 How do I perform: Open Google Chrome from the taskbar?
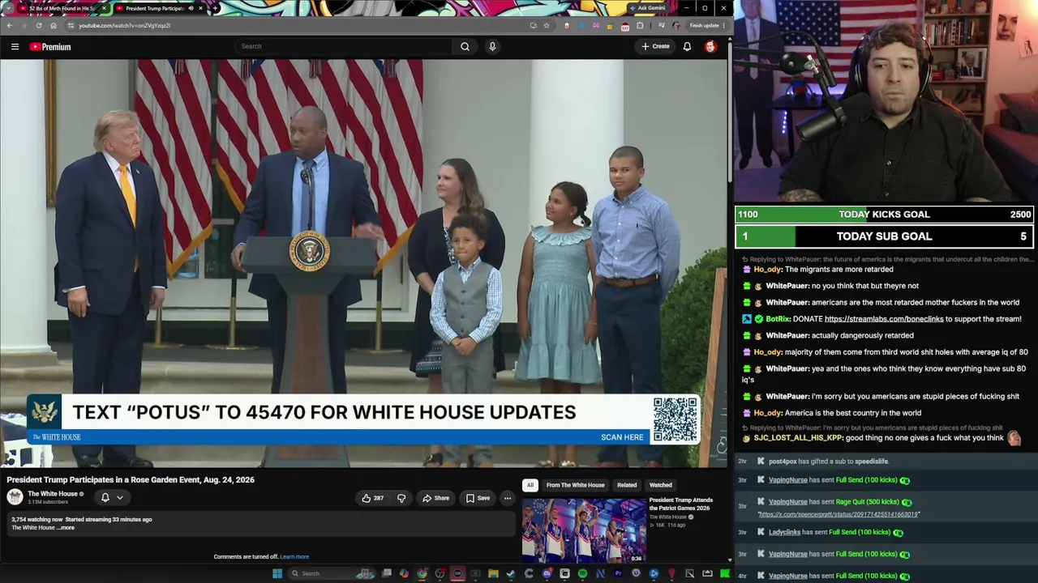[x=422, y=573]
